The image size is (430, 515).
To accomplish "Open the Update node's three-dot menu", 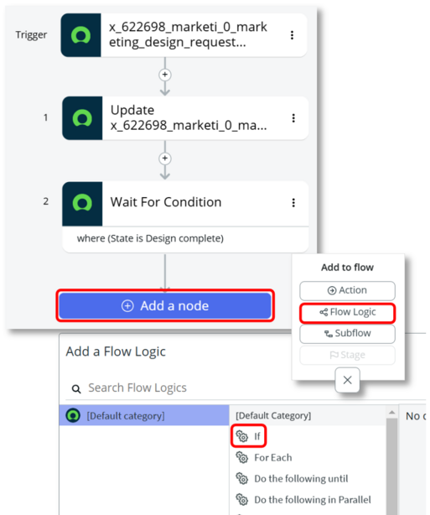I will (293, 118).
